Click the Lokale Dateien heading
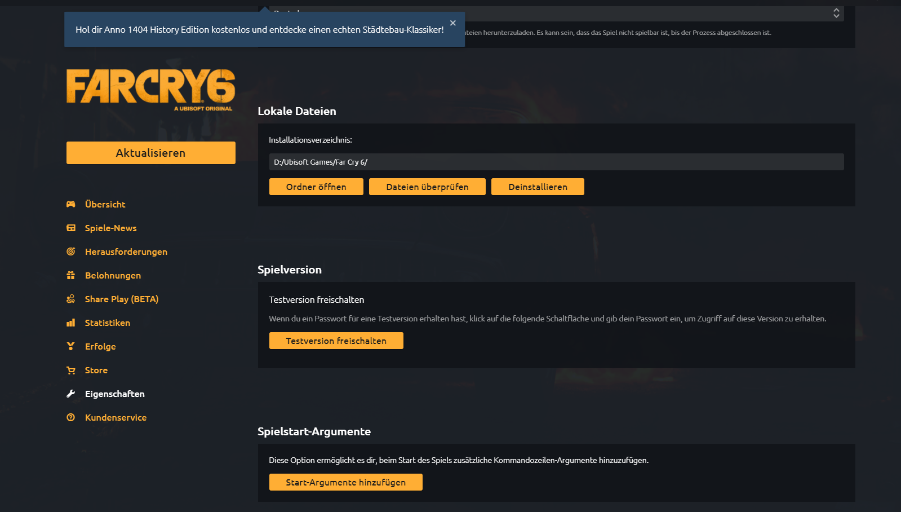901x512 pixels. [297, 111]
